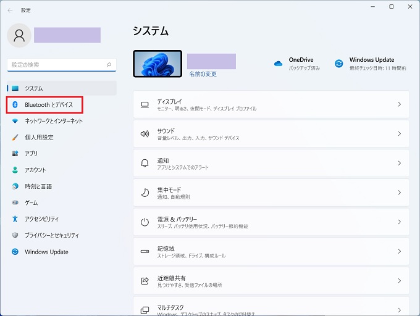
Task: Expand the ディスプレイ row chevron
Action: click(x=400, y=104)
